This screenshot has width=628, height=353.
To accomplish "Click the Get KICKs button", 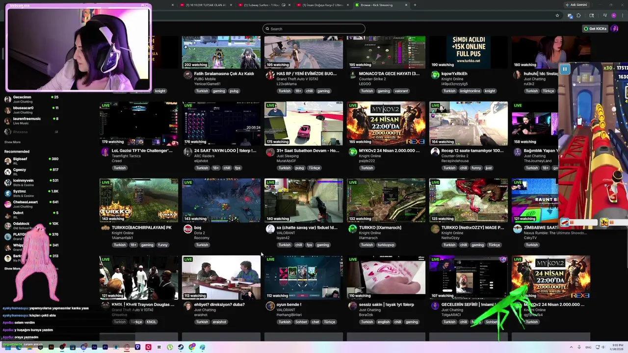I will tap(595, 28).
